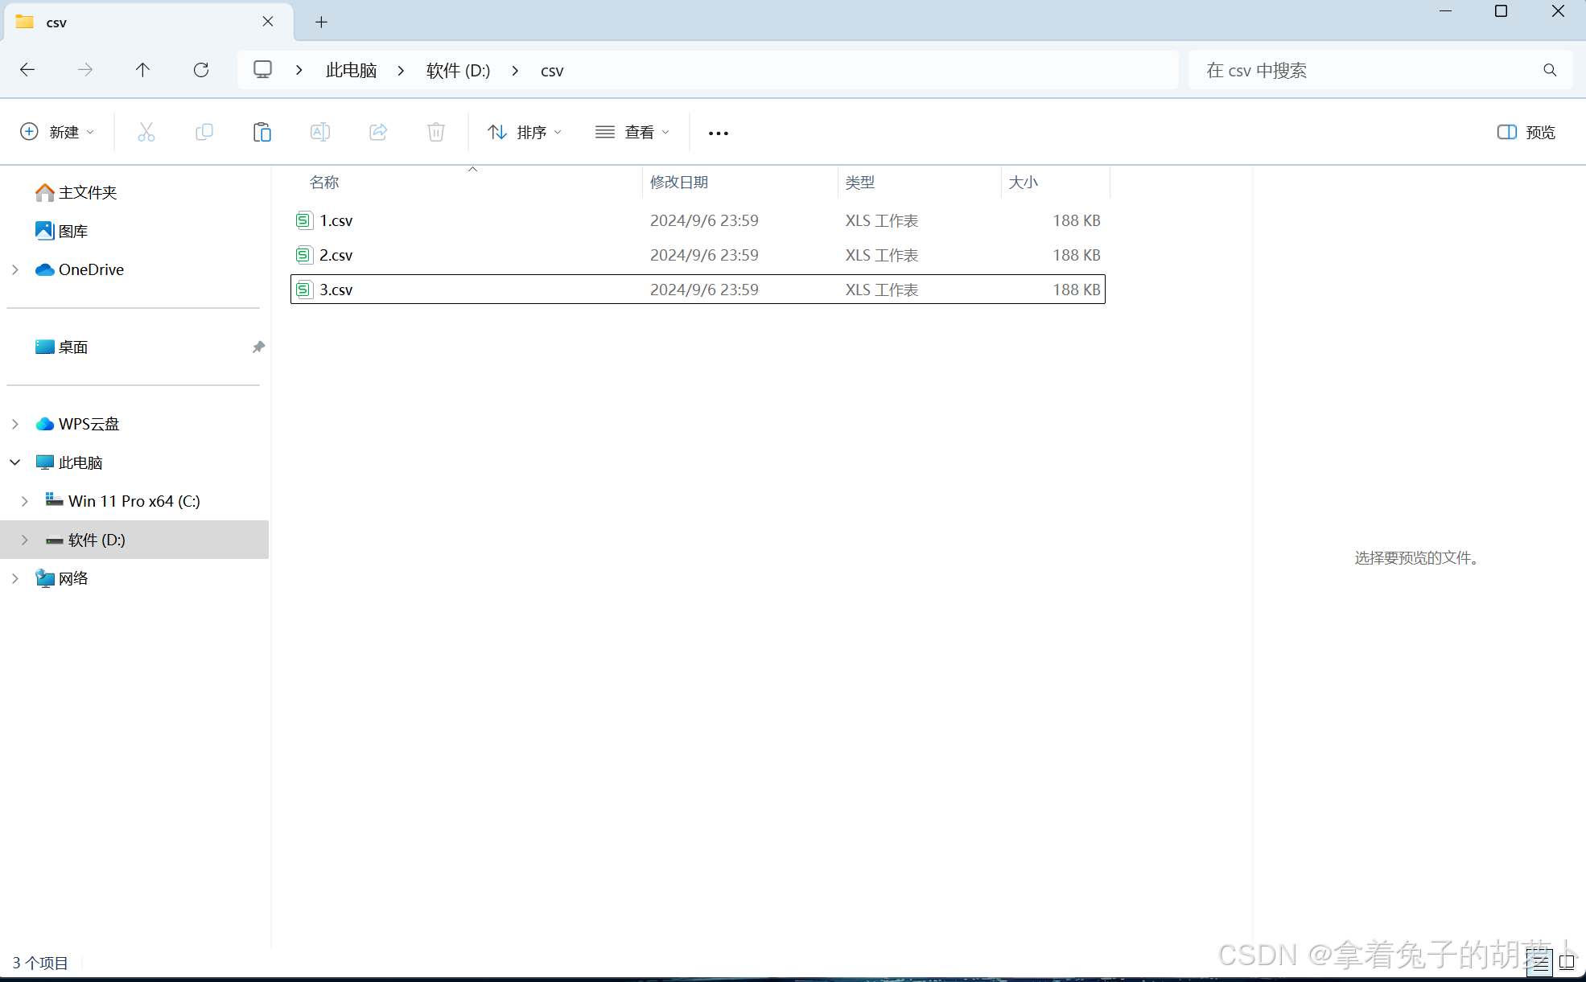Click the search csv input field
Viewport: 1586px width, 982px height.
pos(1368,70)
